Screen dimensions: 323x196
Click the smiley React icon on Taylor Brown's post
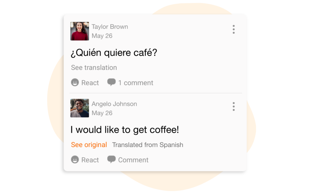pyautogui.click(x=75, y=83)
